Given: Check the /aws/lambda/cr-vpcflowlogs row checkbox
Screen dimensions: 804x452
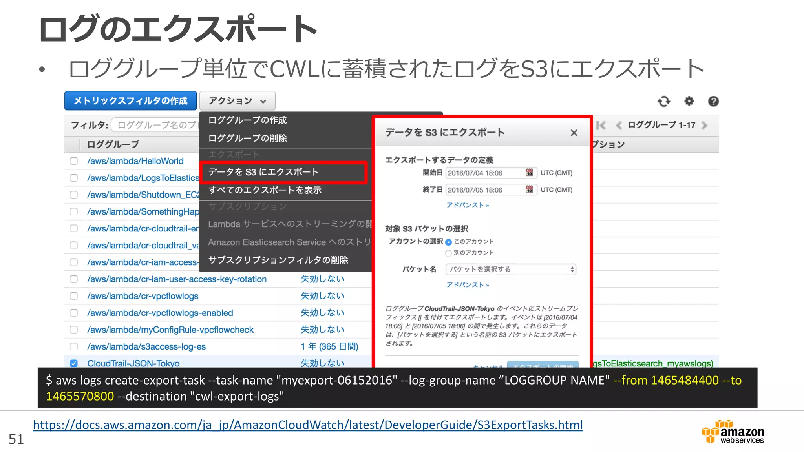Looking at the screenshot, I should [x=74, y=296].
